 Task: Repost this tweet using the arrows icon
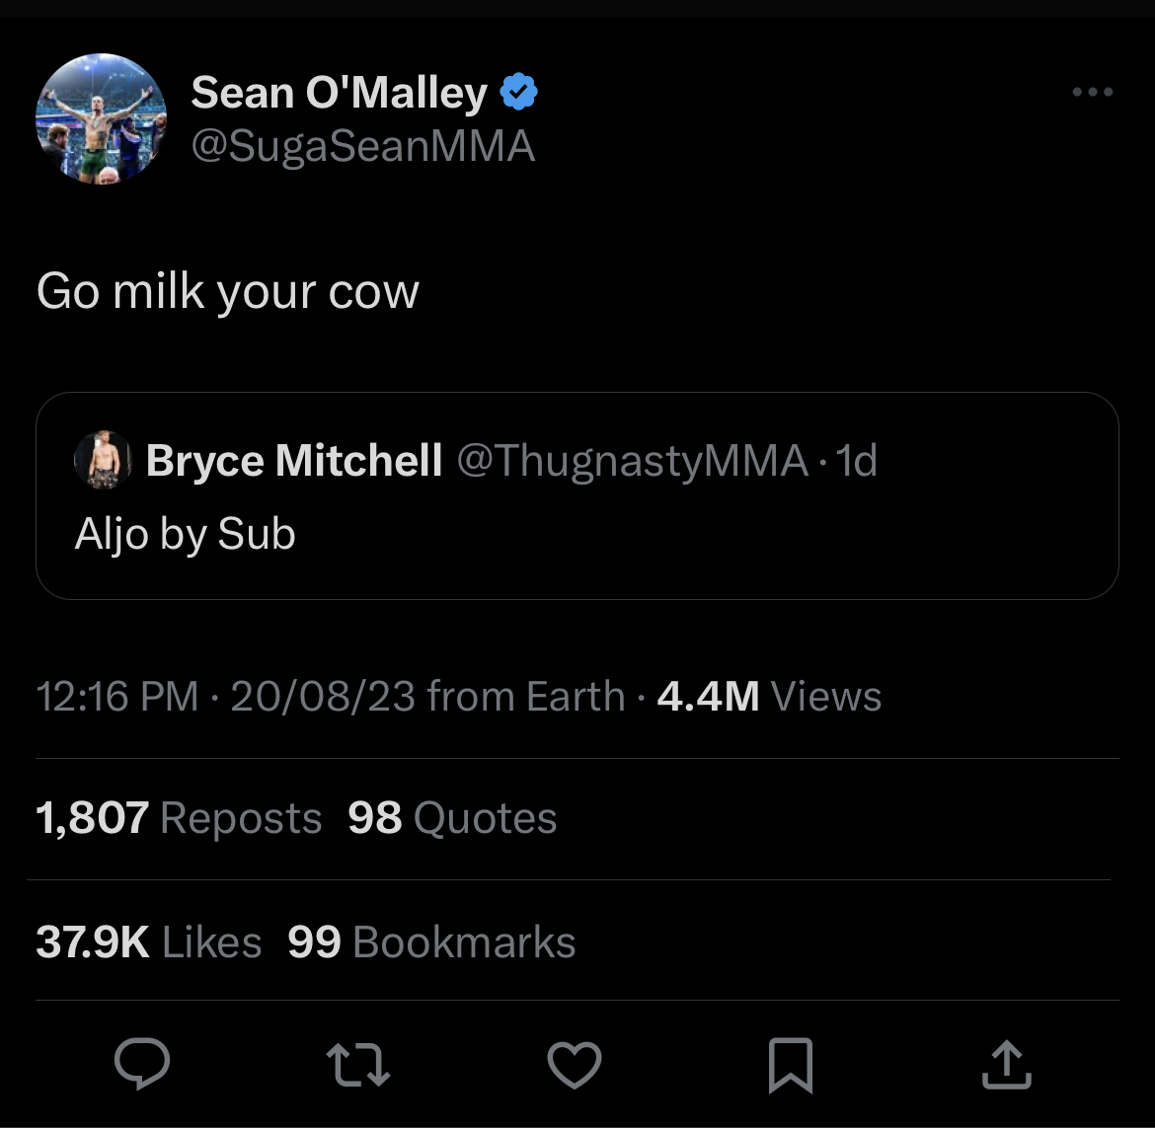pyautogui.click(x=357, y=1065)
